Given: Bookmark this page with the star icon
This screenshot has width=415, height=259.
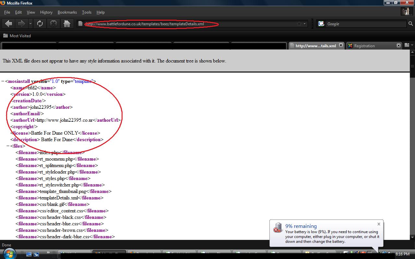Looking at the screenshot, I should [299, 24].
